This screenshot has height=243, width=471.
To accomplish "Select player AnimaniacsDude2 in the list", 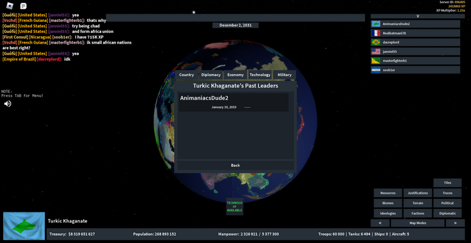I will click(x=415, y=24).
